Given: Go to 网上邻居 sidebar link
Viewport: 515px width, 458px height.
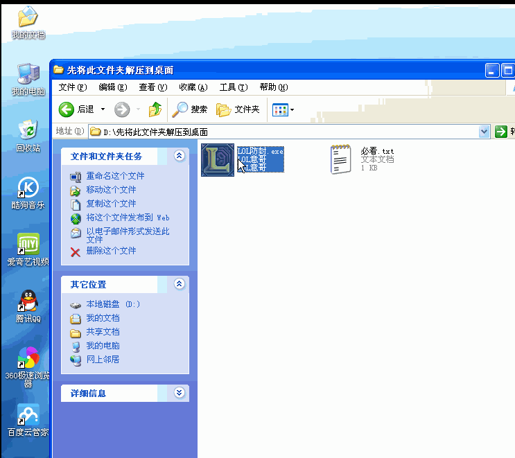Looking at the screenshot, I should tap(103, 360).
